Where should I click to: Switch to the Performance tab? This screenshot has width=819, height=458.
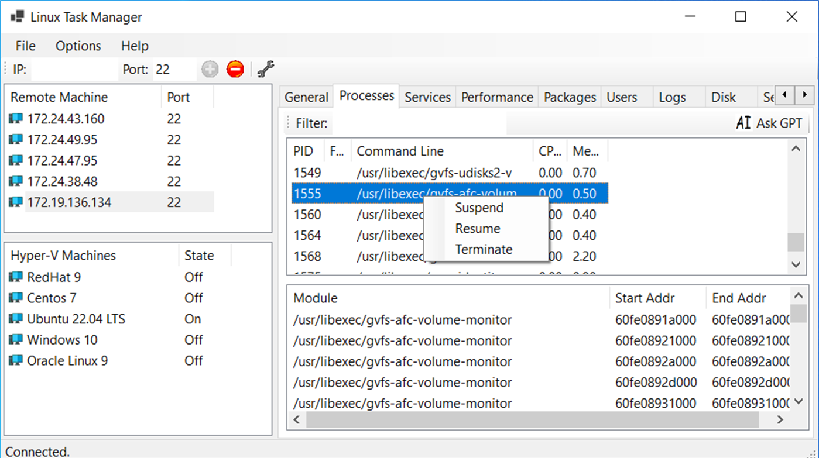click(497, 97)
